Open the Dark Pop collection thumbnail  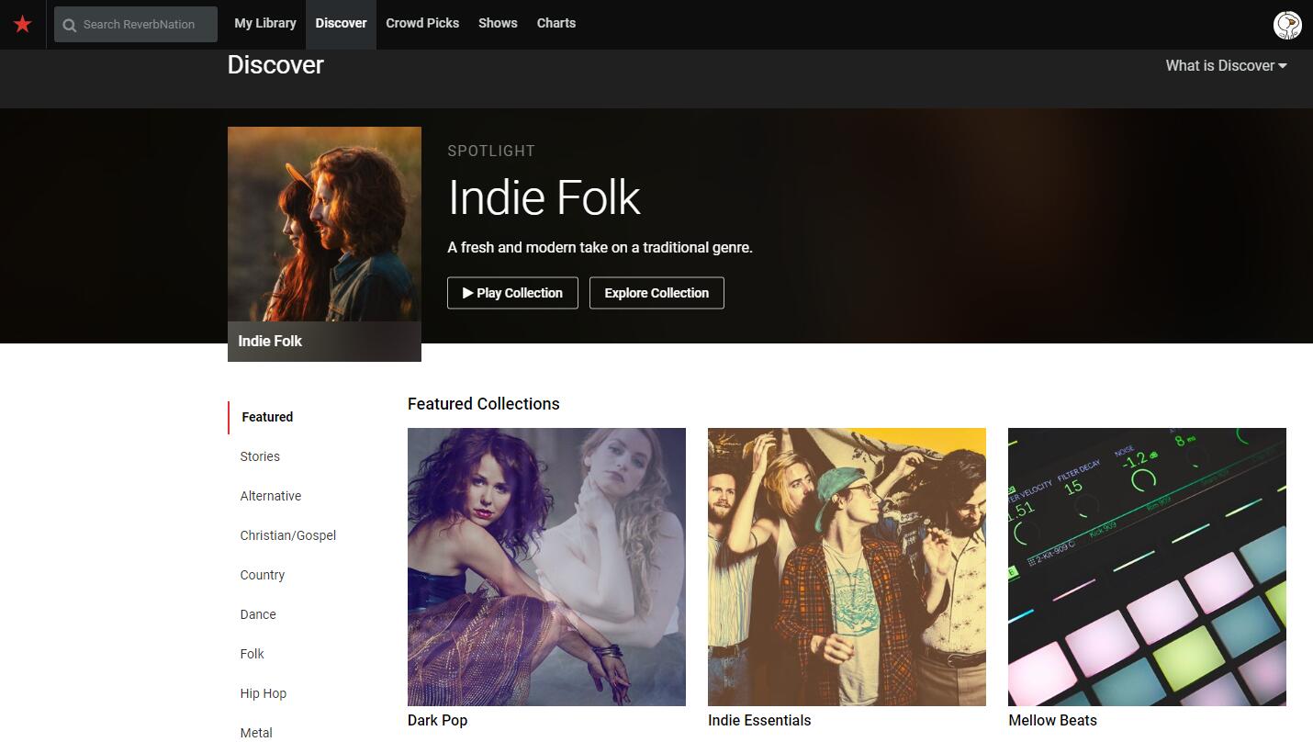(x=546, y=566)
